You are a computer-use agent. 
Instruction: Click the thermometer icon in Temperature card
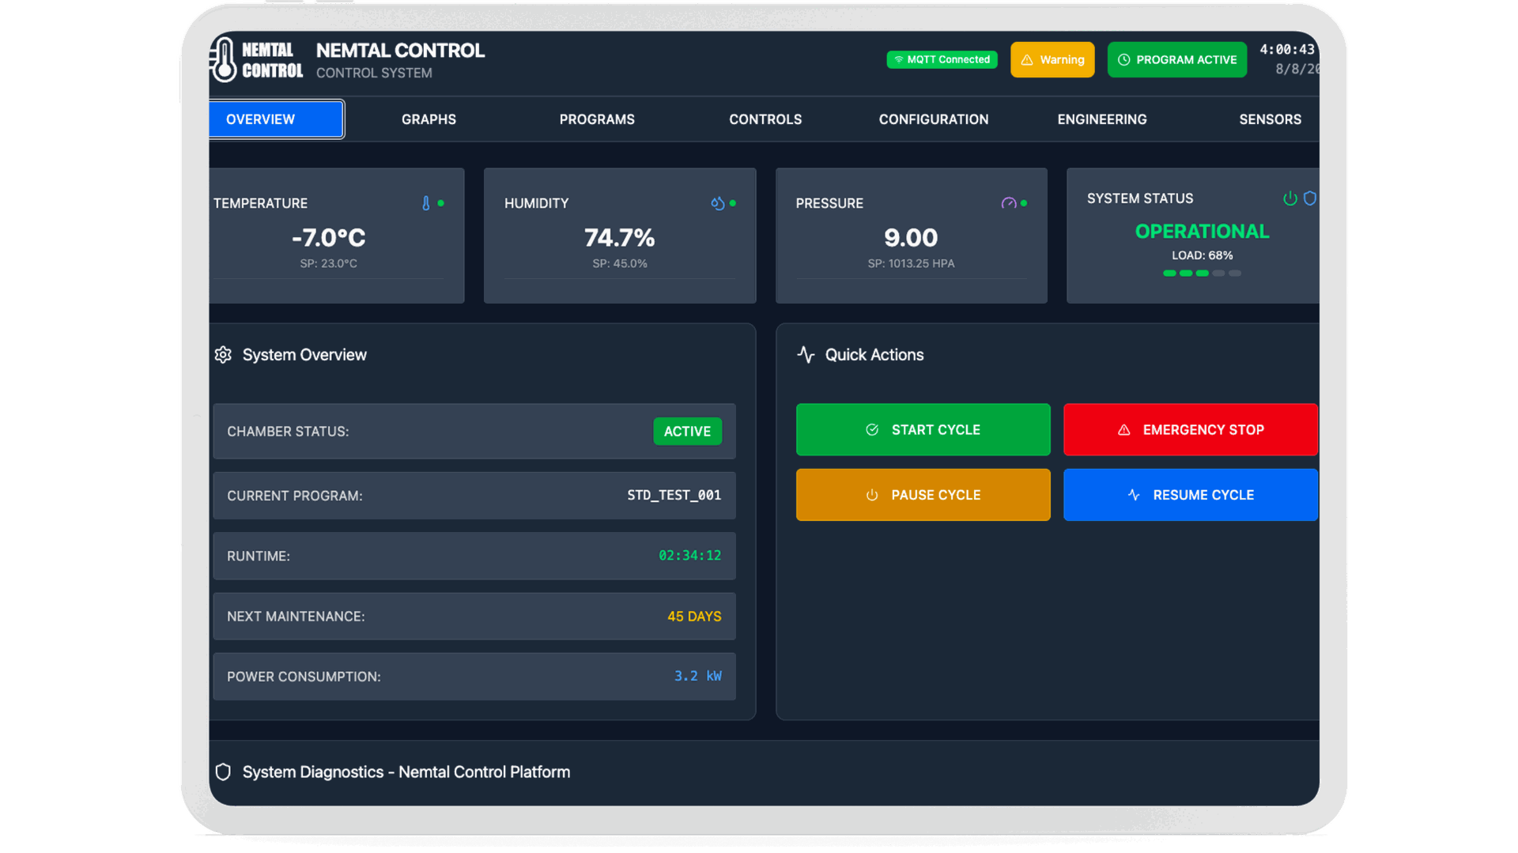point(426,203)
